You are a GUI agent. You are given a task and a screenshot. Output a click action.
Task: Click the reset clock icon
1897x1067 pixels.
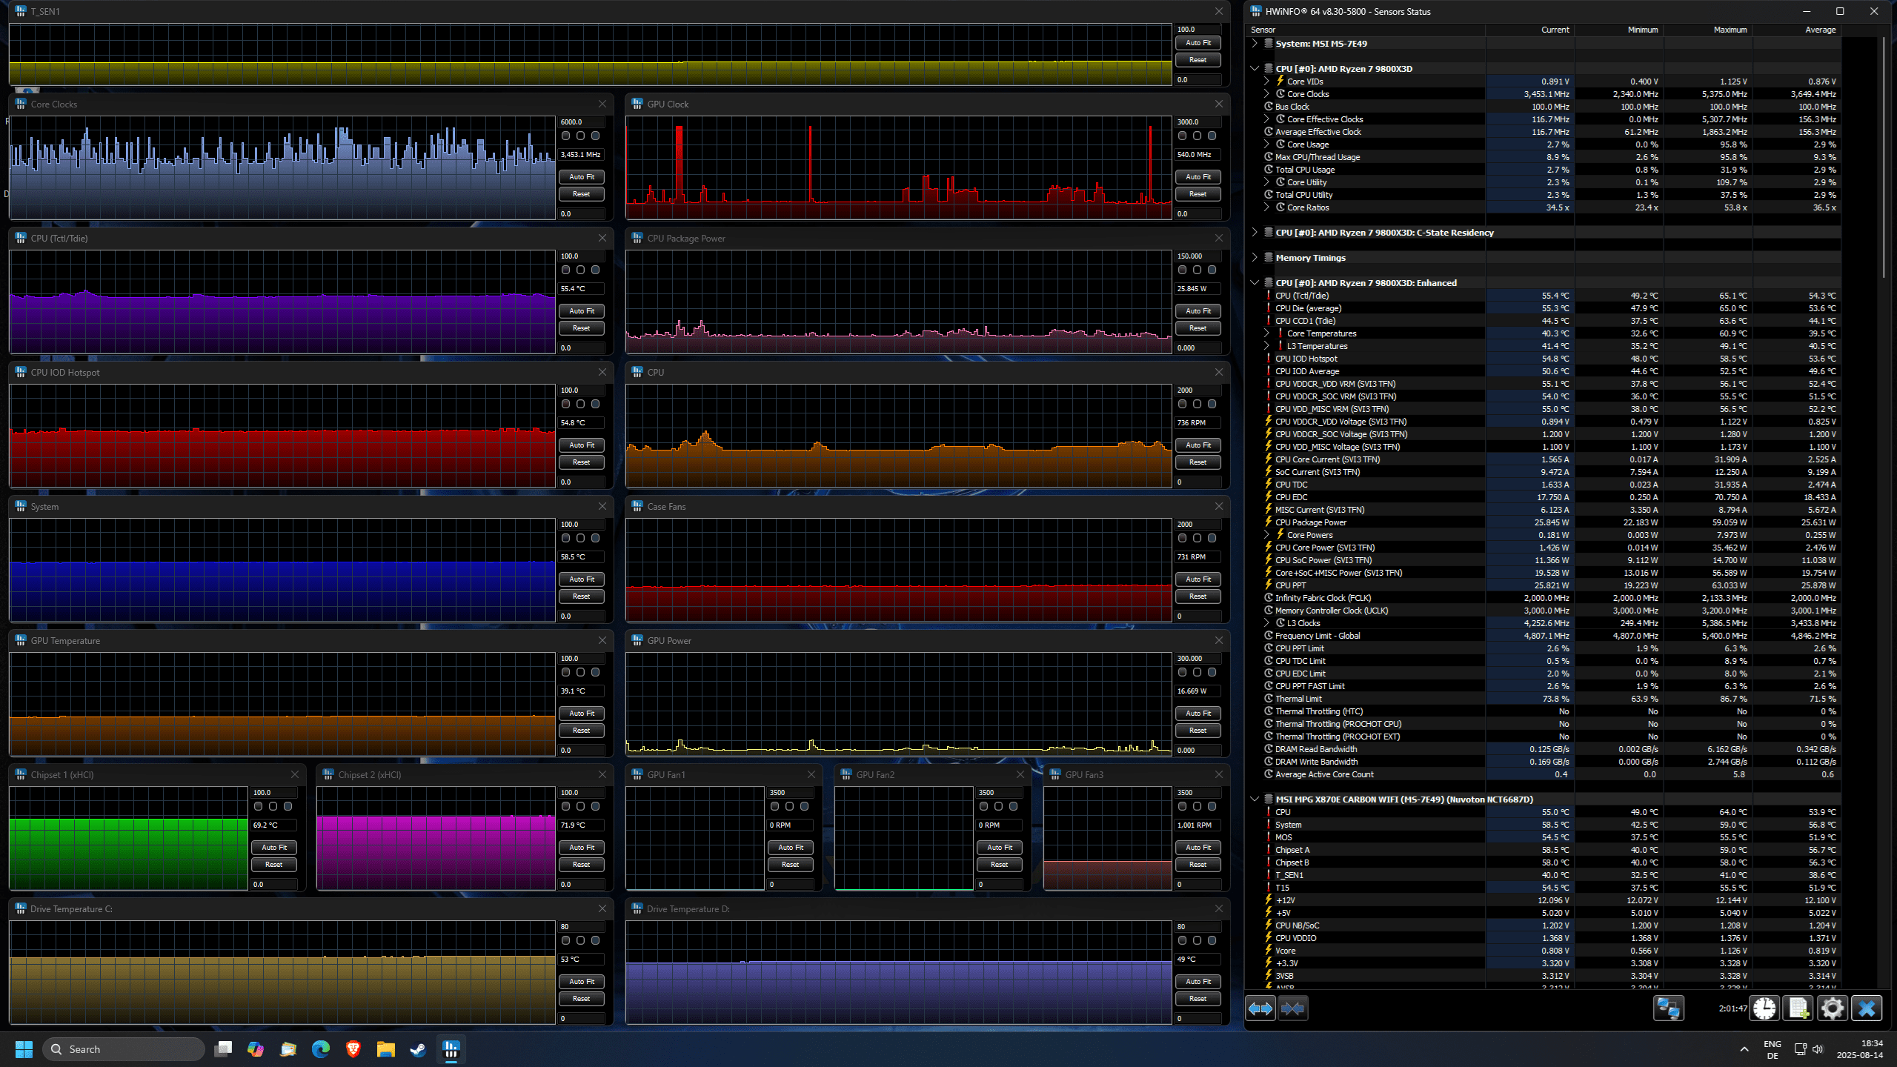pyautogui.click(x=1764, y=1008)
